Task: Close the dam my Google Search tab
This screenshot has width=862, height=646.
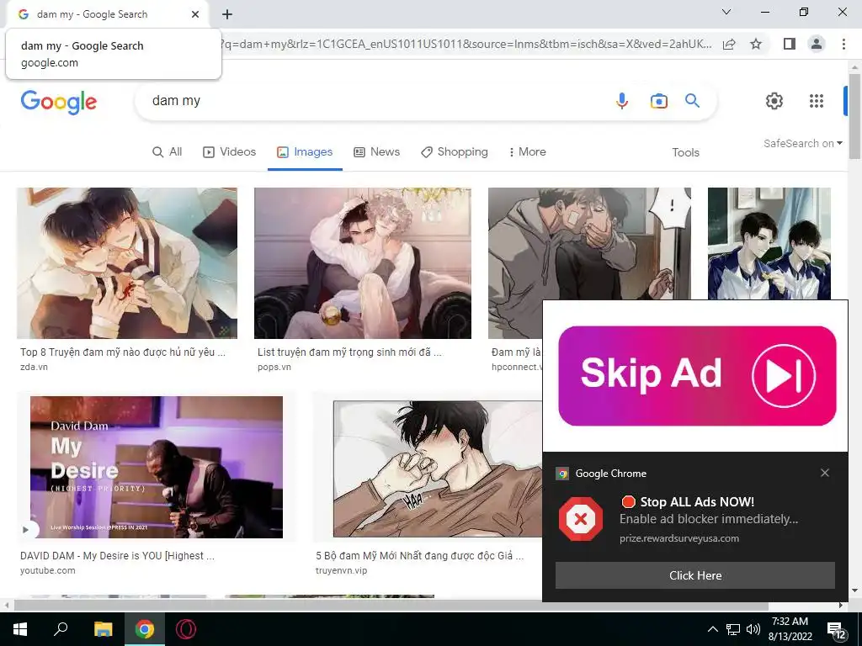Action: [195, 14]
